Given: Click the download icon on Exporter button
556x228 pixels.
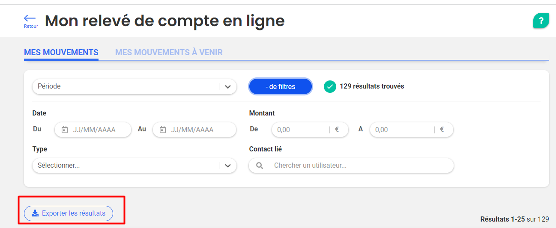Looking at the screenshot, I should (x=35, y=213).
